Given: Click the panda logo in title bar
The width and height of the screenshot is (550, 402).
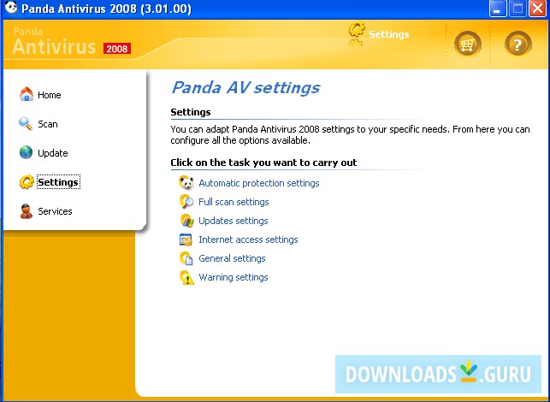Looking at the screenshot, I should coord(11,8).
